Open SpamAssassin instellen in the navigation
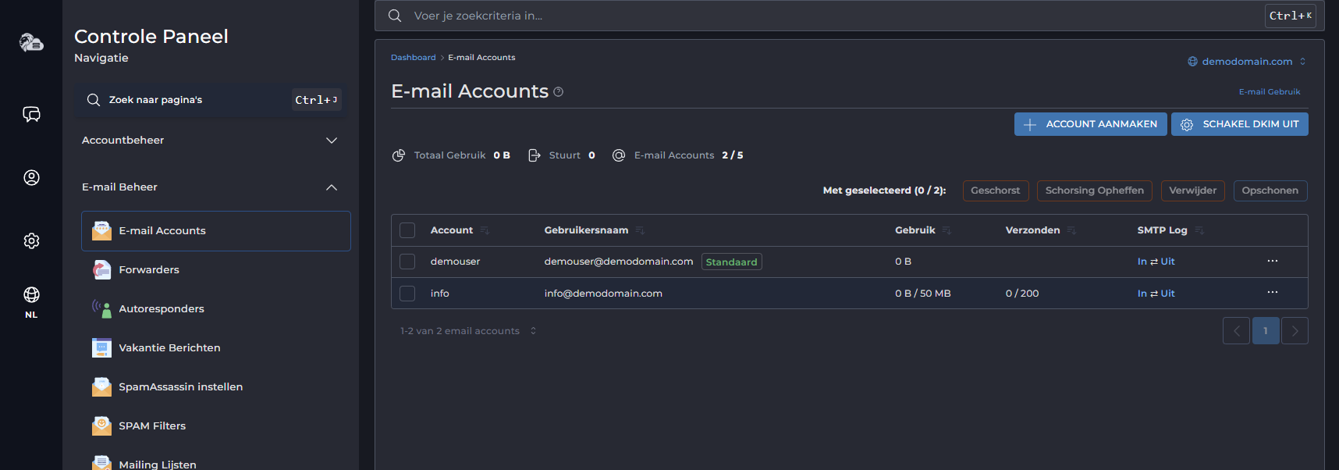The height and width of the screenshot is (470, 1339). click(x=216, y=386)
